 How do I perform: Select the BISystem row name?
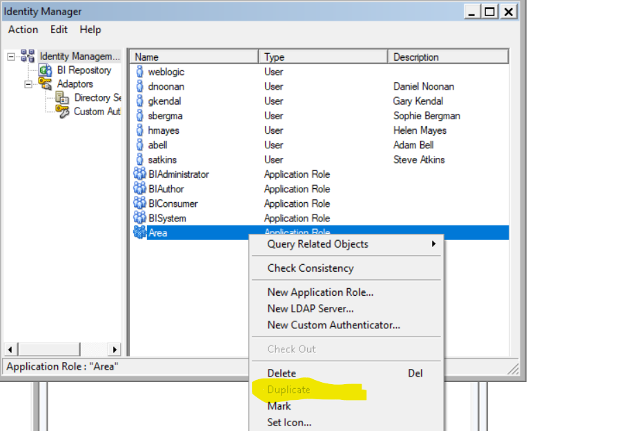click(167, 218)
